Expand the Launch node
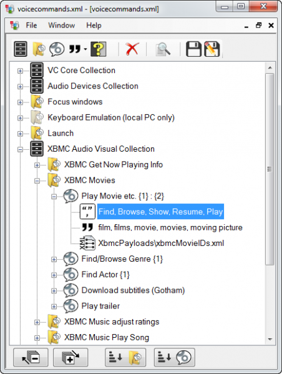Image resolution: width=282 pixels, height=374 pixels. (x=20, y=134)
